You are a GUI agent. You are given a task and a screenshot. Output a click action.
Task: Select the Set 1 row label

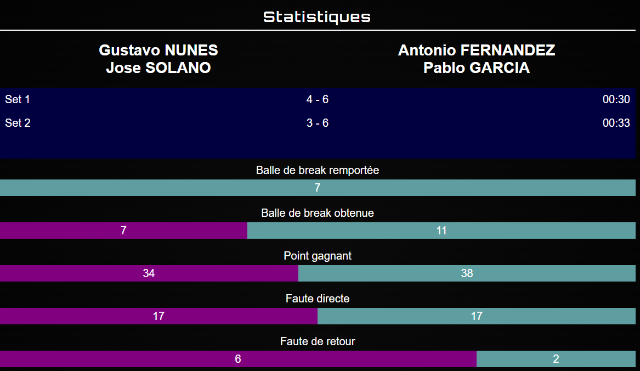tap(18, 99)
